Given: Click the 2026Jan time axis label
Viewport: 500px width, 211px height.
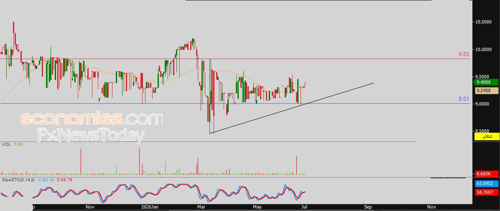Looking at the screenshot, I should coord(150,207).
